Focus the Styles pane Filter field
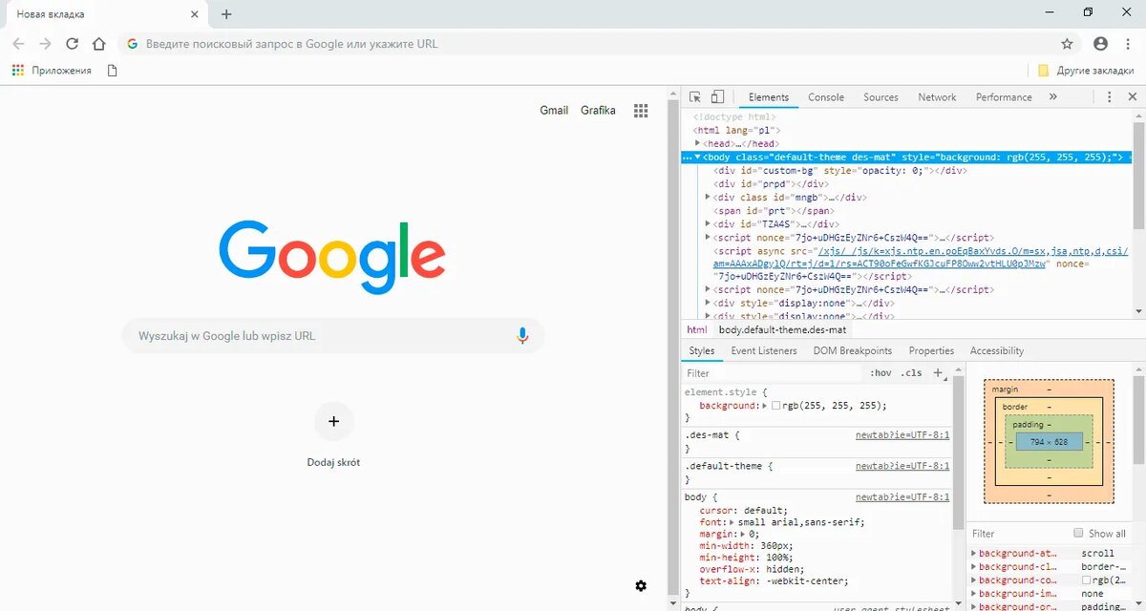 [x=772, y=373]
